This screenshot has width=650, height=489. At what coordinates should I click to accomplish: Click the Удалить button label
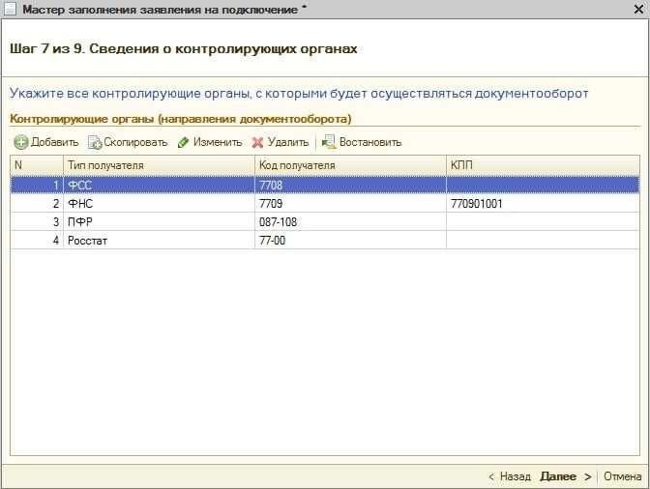288,142
